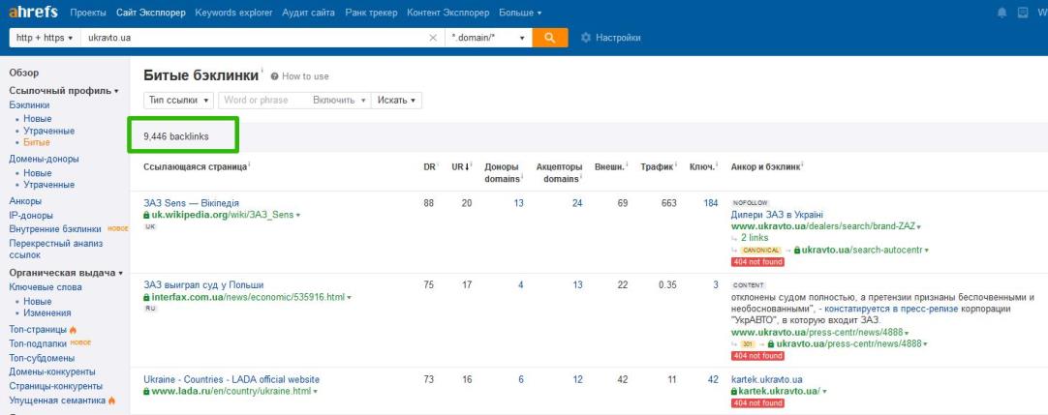Image resolution: width=1048 pixels, height=415 pixels.
Task: Sort table by the UR column header
Action: click(460, 166)
